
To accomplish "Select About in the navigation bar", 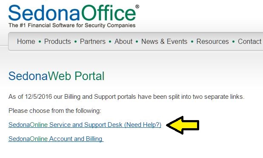I will [x=123, y=41].
